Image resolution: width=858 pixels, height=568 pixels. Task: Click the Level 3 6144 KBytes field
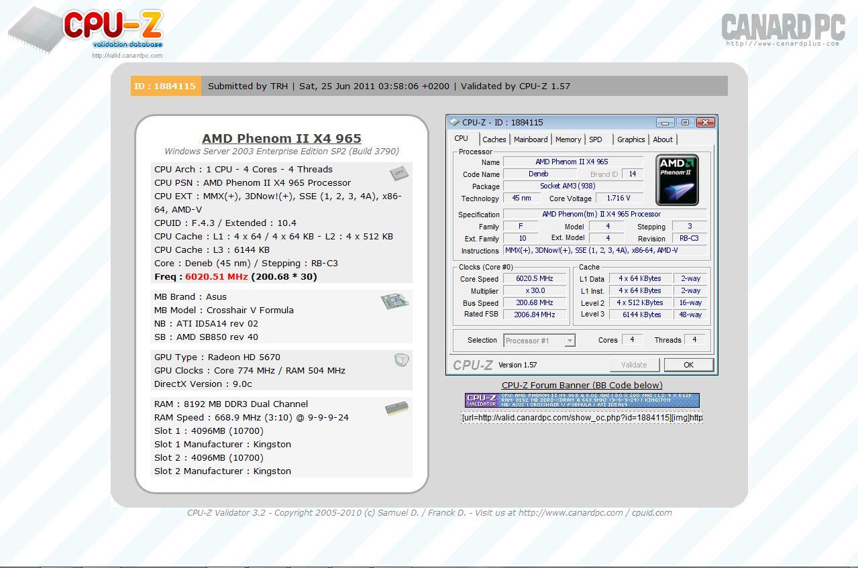(640, 315)
